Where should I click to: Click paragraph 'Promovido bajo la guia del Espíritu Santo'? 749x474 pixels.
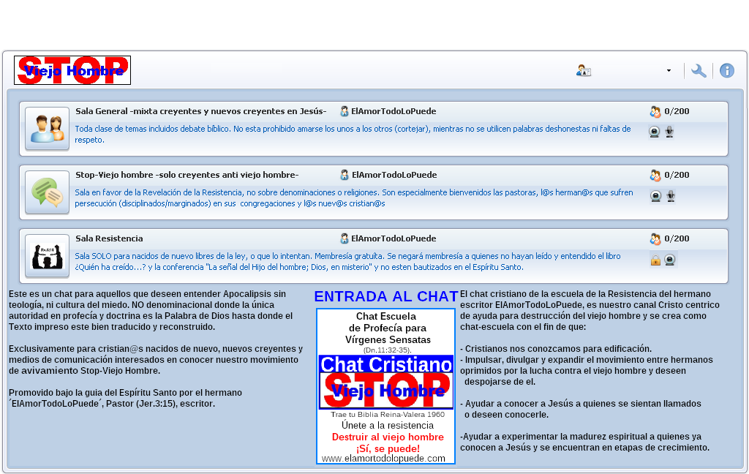click(x=126, y=398)
